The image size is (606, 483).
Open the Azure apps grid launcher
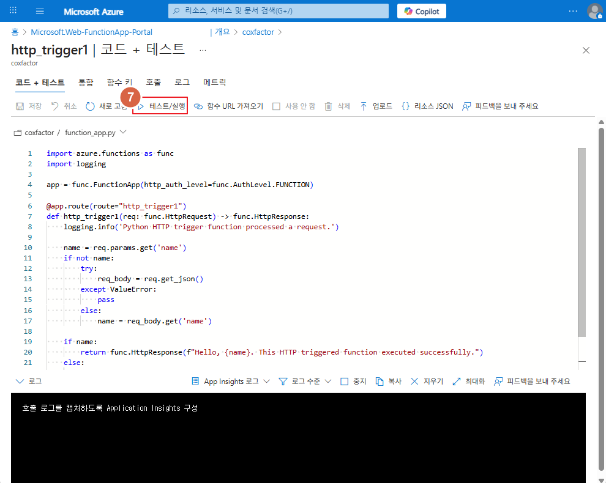click(13, 10)
